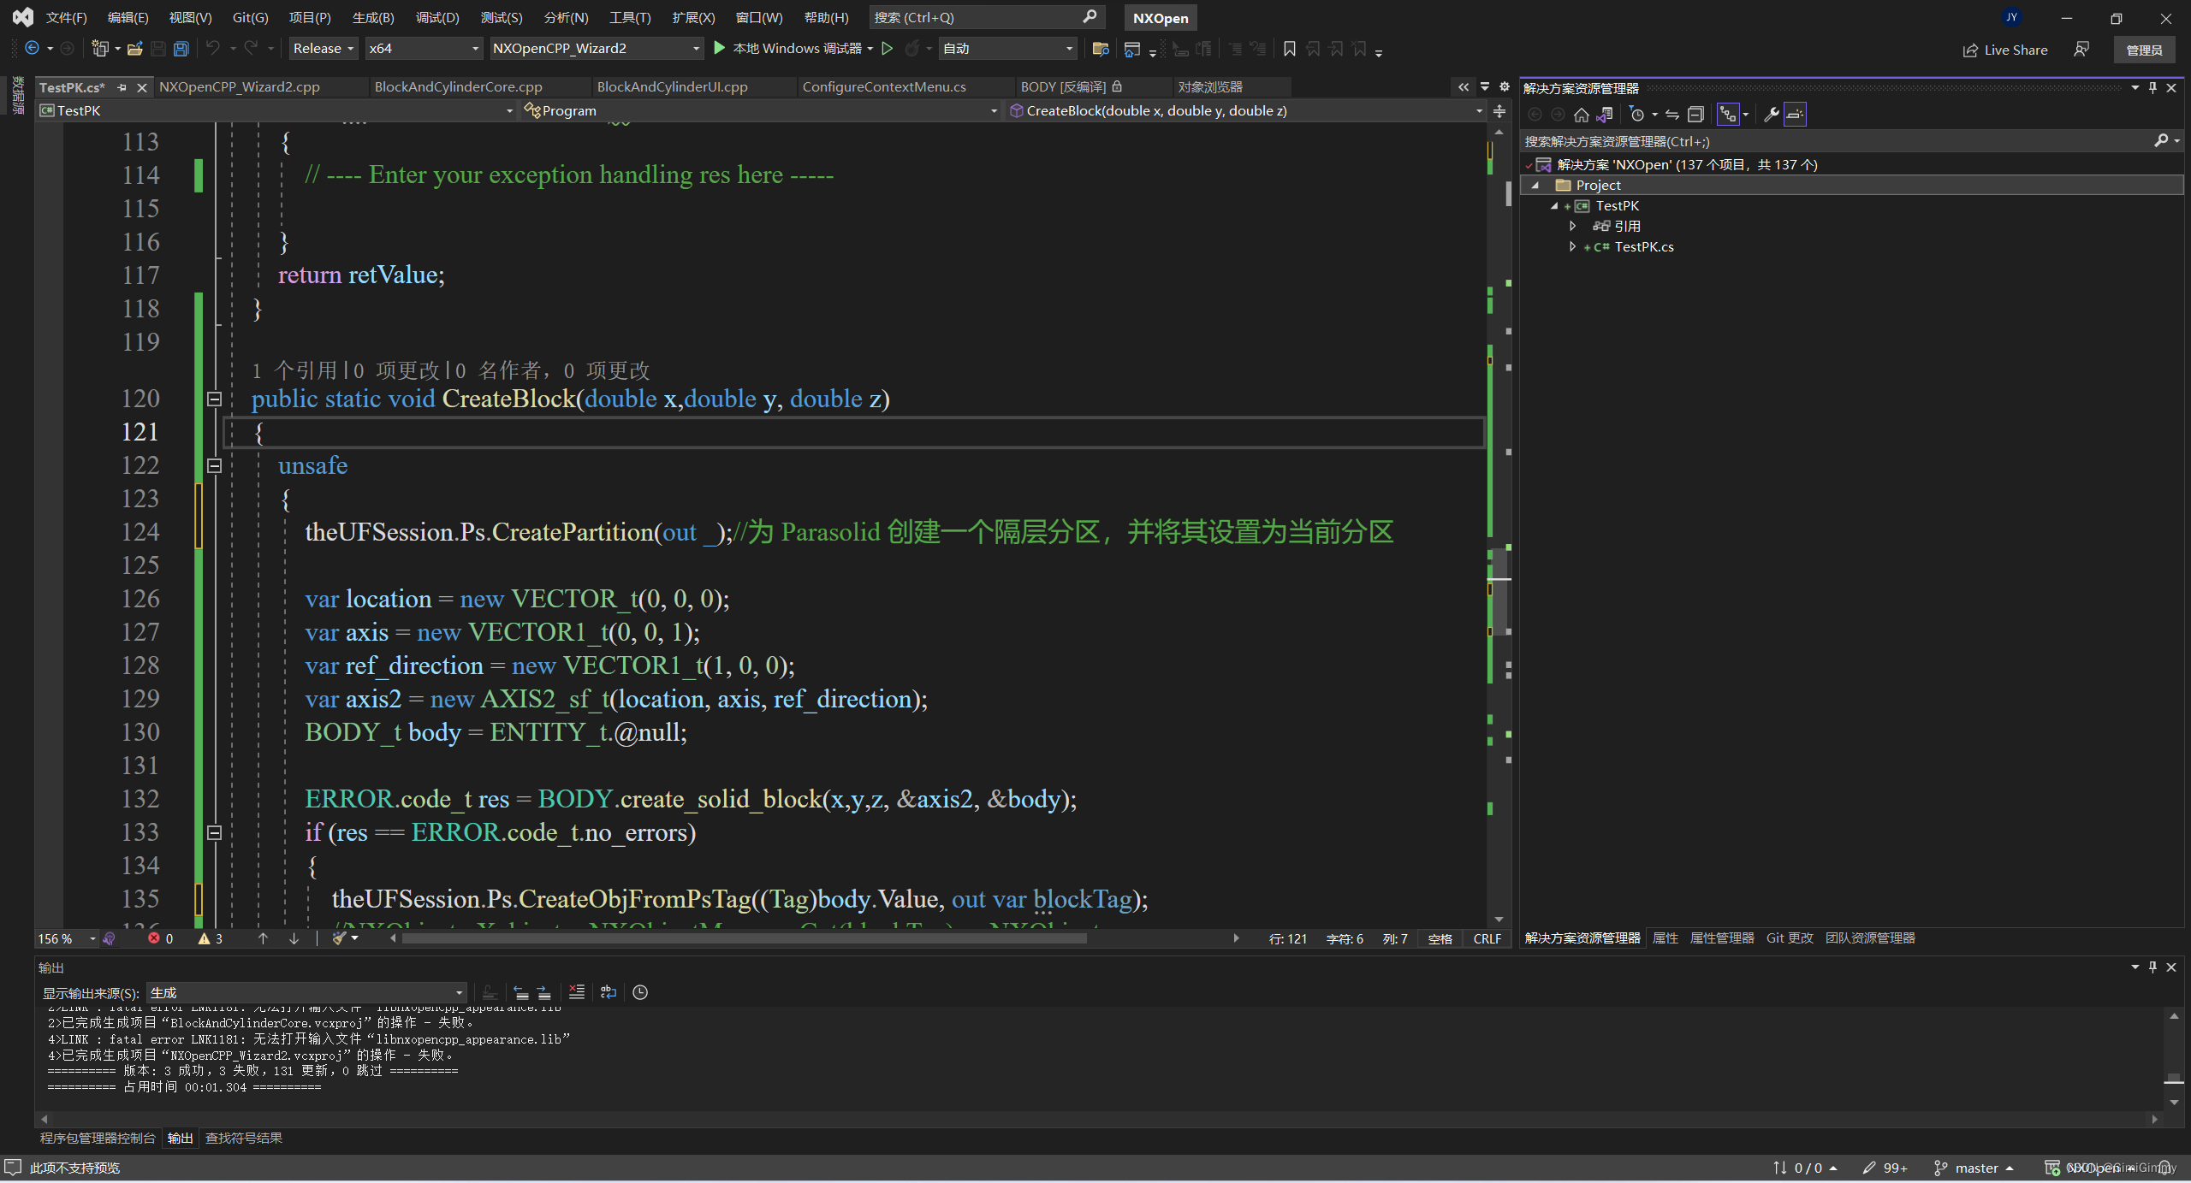Expand the 引用 node under TestPK
Image resolution: width=2191 pixels, height=1183 pixels.
click(x=1573, y=226)
